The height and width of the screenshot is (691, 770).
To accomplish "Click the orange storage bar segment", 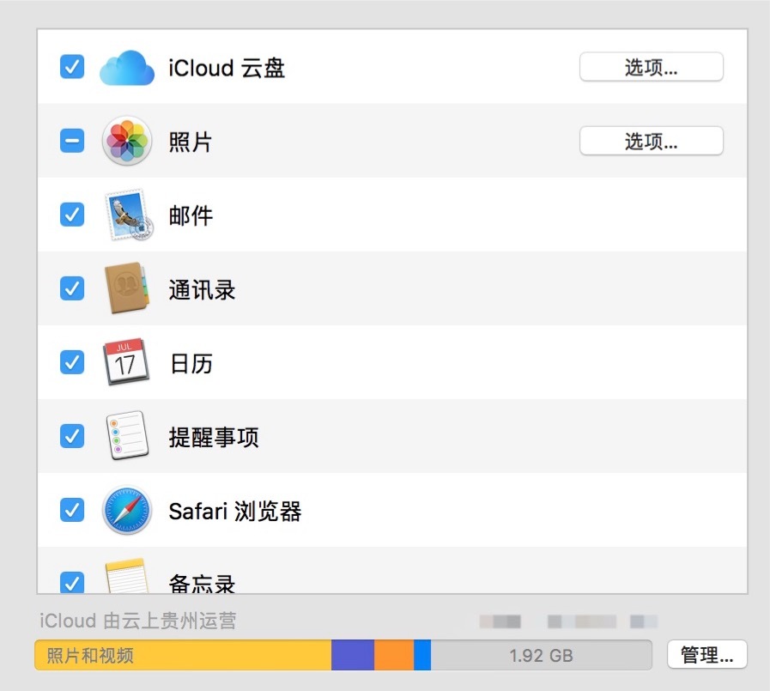I will [394, 655].
